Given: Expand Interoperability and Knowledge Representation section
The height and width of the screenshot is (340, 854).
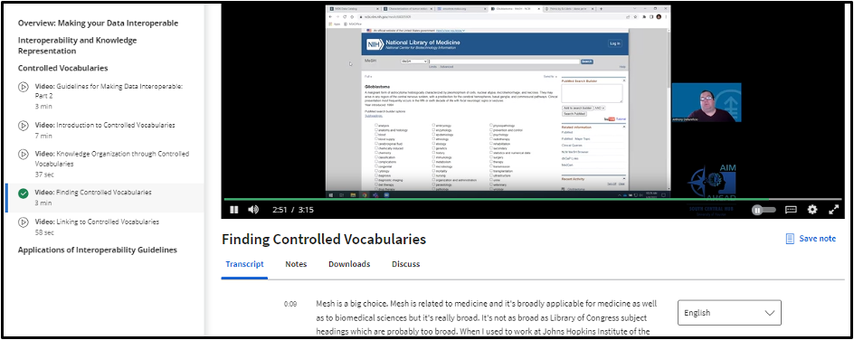Looking at the screenshot, I should click(77, 46).
